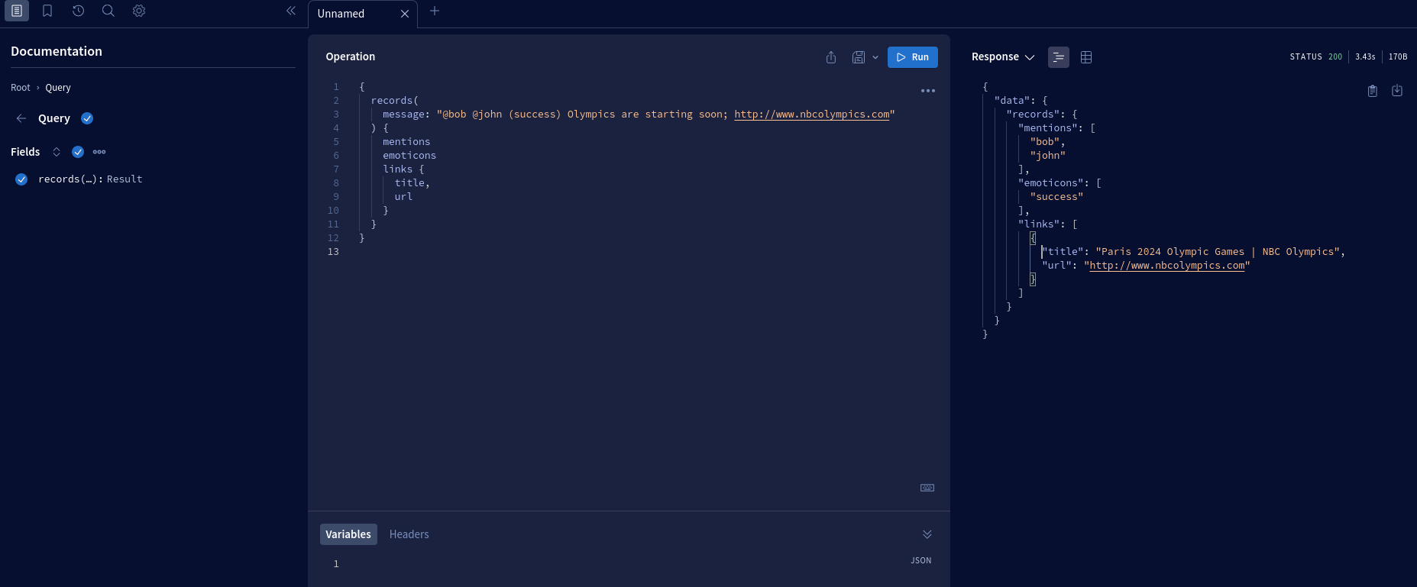
Task: Click the "bob" value in response
Action: click(1045, 142)
